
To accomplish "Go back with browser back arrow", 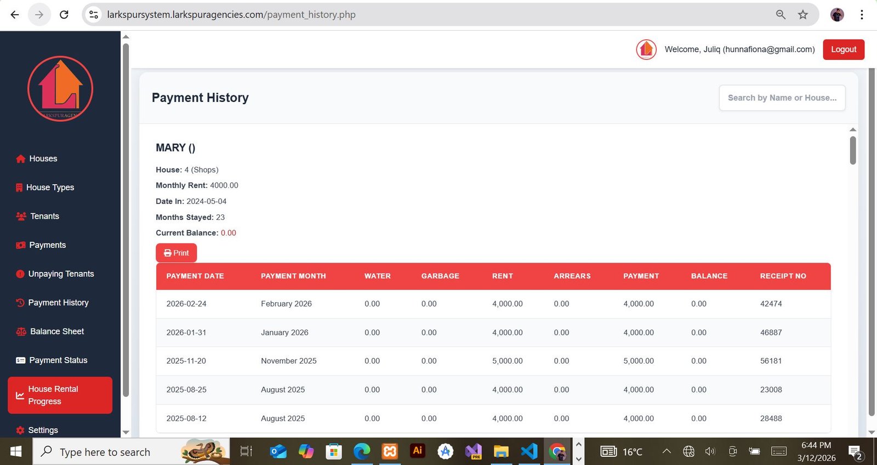I will pyautogui.click(x=15, y=15).
